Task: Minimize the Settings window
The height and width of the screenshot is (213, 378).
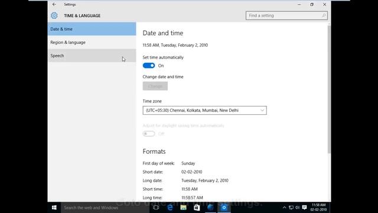Action: pos(299,4)
